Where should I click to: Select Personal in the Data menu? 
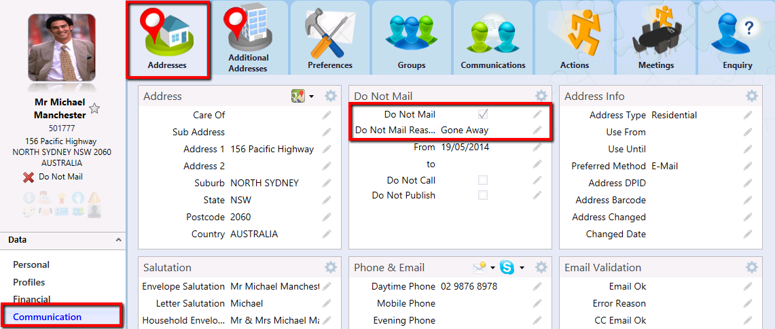click(31, 264)
